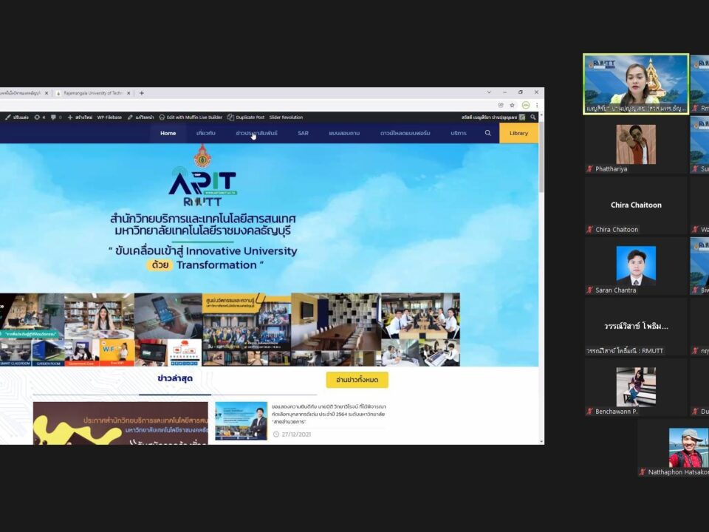709x532 pixels.
Task: Select Natthaphon Hatsakon's participant tile
Action: (x=673, y=448)
